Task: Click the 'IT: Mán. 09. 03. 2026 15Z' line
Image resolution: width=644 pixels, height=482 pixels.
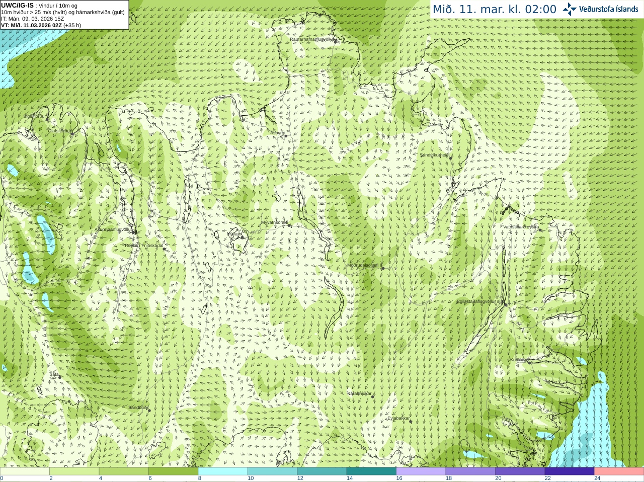Action: point(32,19)
